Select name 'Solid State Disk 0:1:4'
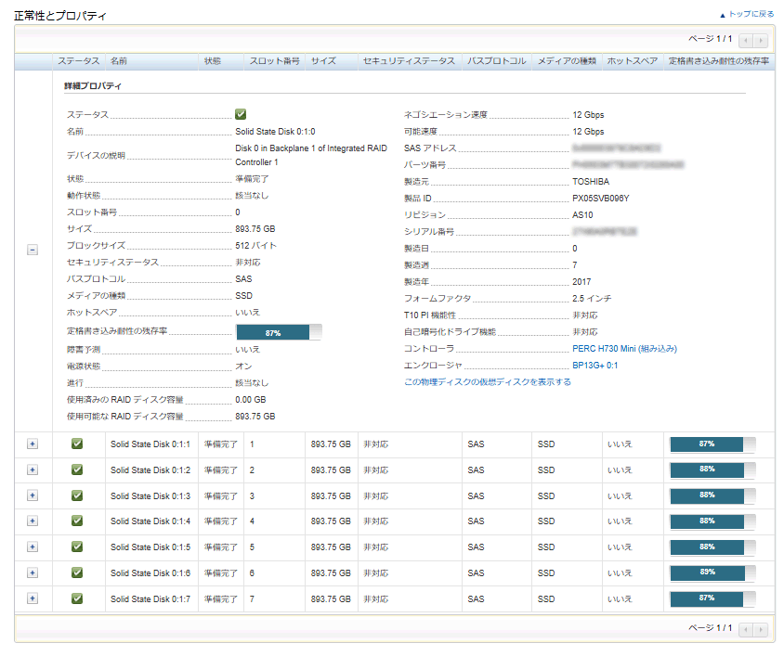The height and width of the screenshot is (656, 784). click(150, 521)
